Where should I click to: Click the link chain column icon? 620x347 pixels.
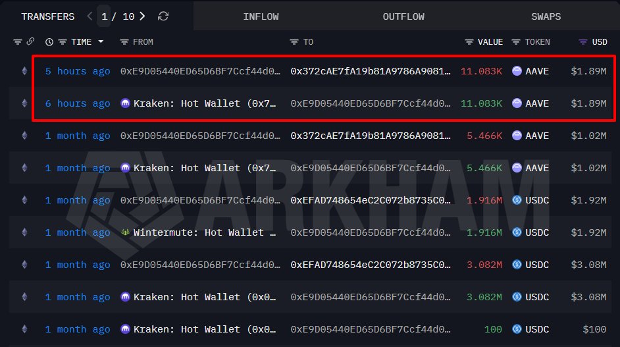click(30, 41)
